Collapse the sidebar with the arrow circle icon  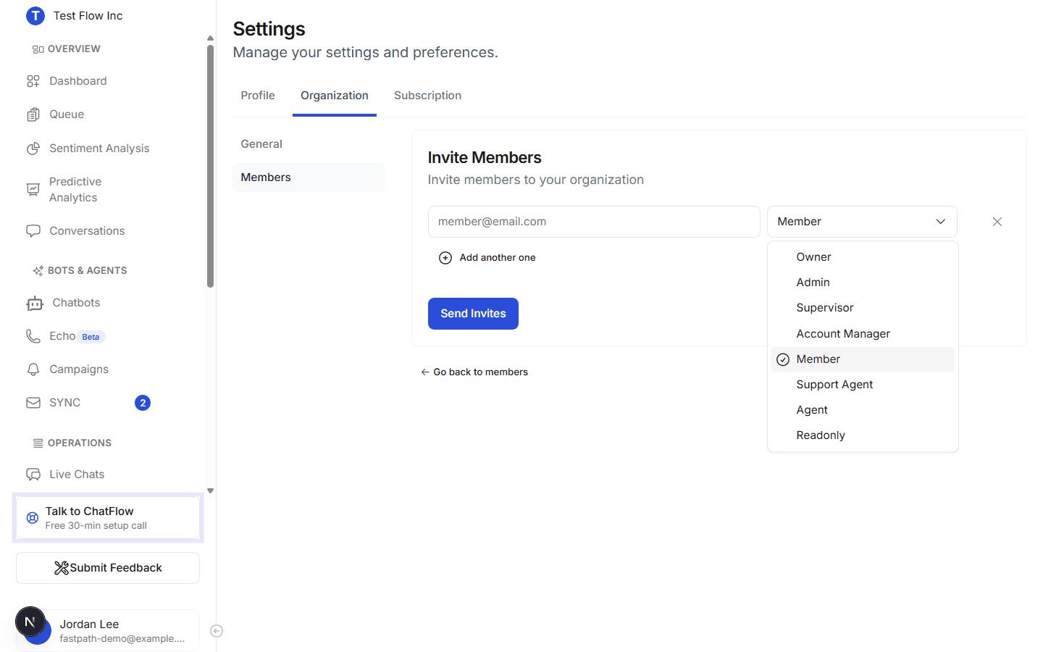pos(217,631)
